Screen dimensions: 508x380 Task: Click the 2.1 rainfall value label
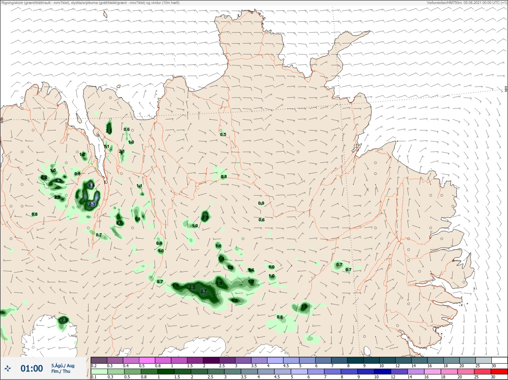(122, 151)
